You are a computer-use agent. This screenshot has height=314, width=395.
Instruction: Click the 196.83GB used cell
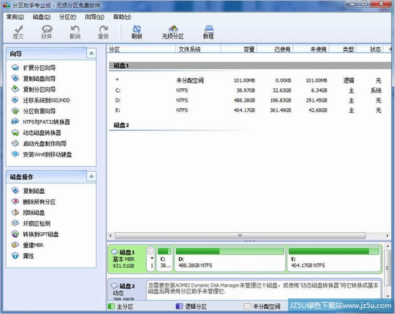pyautogui.click(x=280, y=100)
